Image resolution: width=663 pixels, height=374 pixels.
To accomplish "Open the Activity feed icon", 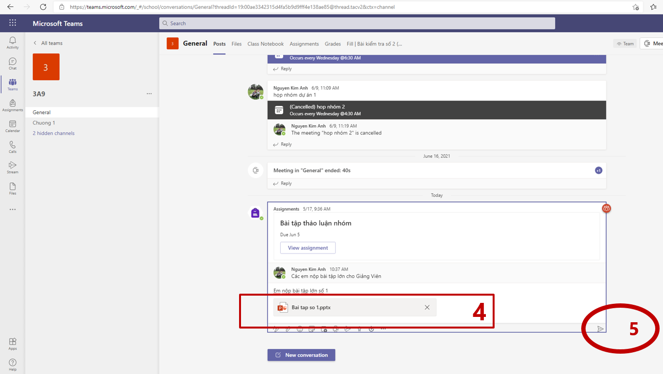I will pos(13,43).
